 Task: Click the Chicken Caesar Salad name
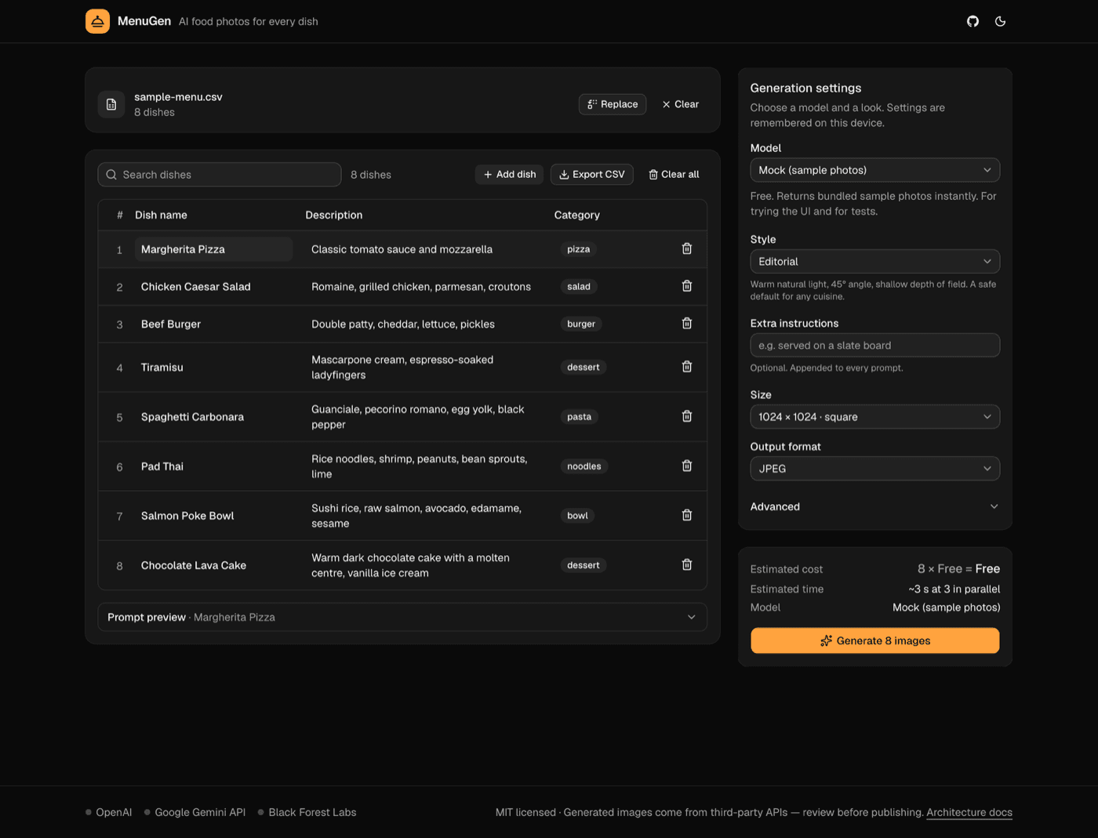pos(196,287)
